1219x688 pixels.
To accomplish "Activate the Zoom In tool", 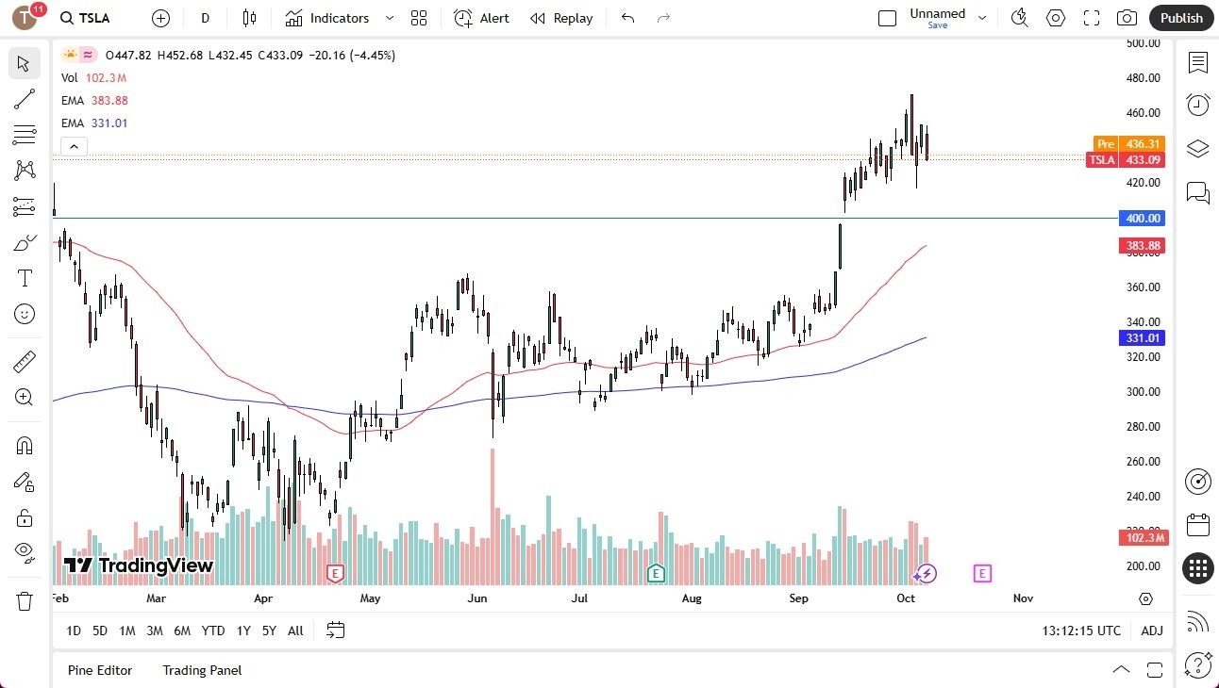I will pyautogui.click(x=25, y=397).
